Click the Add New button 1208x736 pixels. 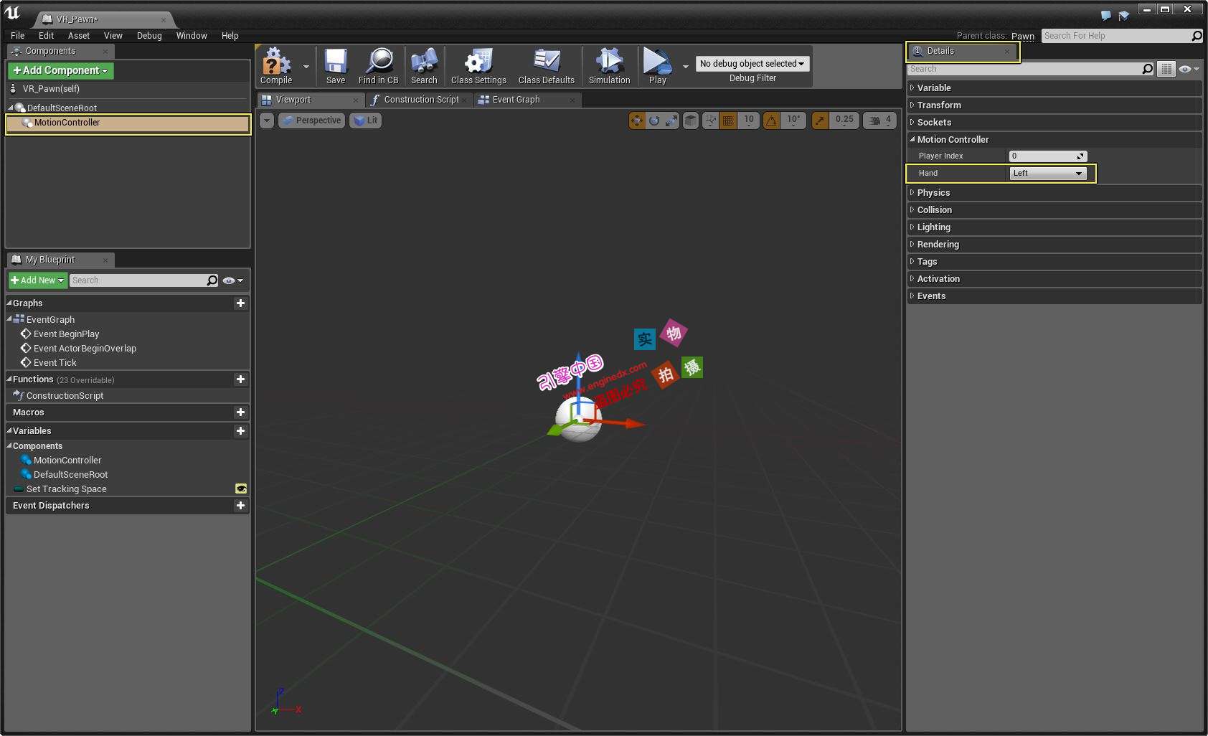38,280
